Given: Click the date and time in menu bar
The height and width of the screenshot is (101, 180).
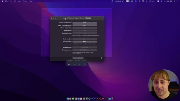Looking at the screenshot, I should (x=118, y=1).
